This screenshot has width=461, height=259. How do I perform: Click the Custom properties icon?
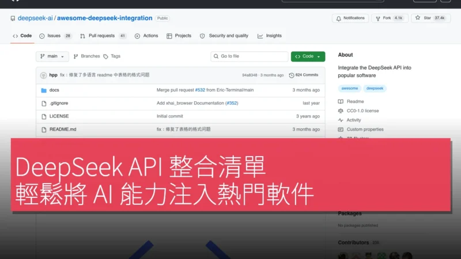pos(341,129)
